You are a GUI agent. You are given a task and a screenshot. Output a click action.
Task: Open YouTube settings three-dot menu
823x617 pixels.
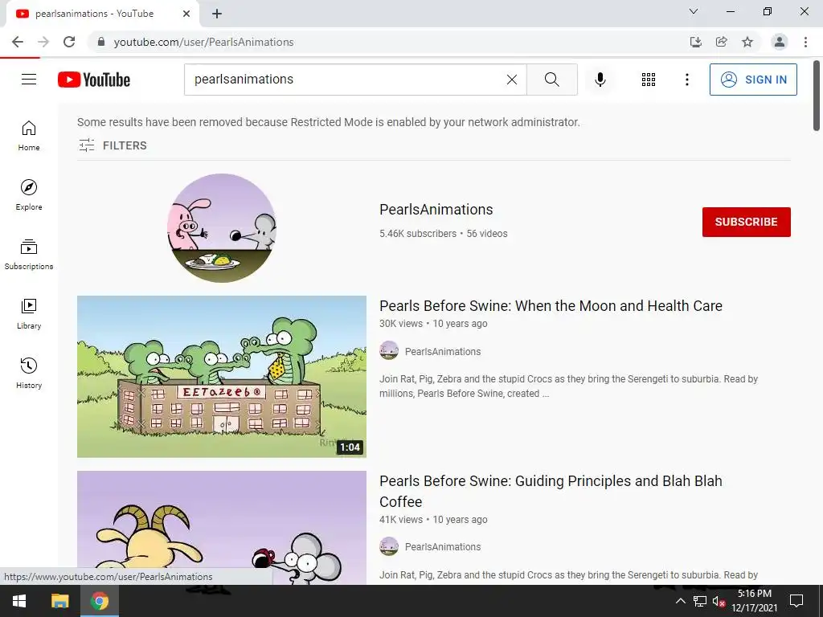[x=686, y=80]
